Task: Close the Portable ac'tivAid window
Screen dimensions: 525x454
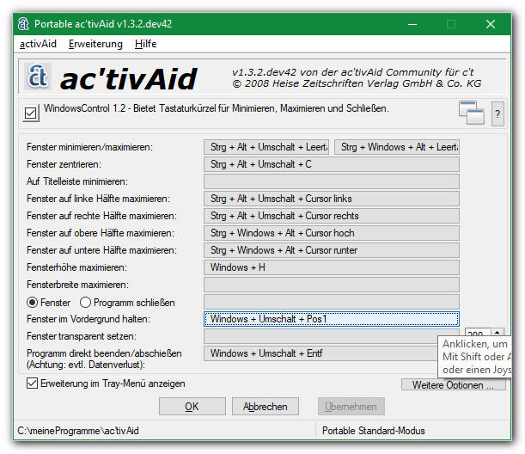Action: pos(491,24)
